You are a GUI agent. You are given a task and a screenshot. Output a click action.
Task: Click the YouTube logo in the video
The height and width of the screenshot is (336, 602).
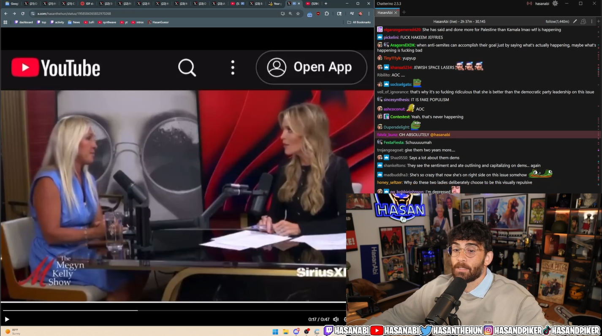click(x=56, y=68)
